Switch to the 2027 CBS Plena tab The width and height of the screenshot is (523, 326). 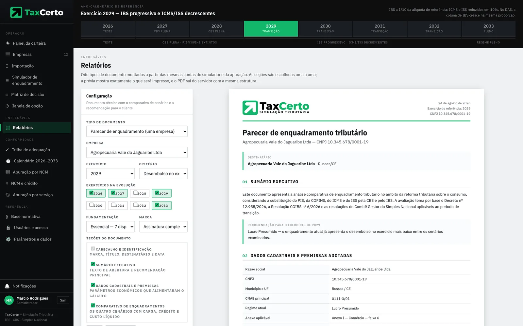point(162,28)
